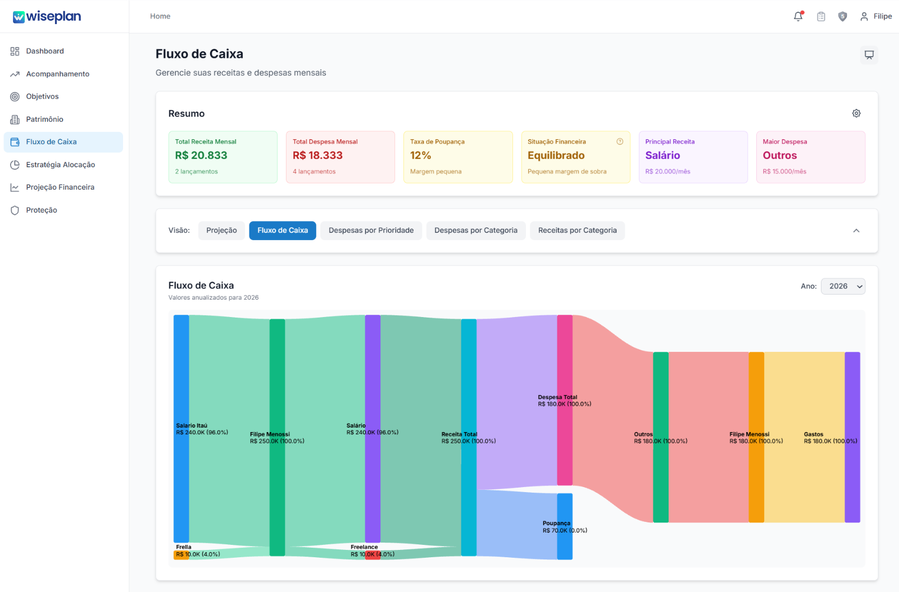Open the Filipe user profile

(x=876, y=16)
